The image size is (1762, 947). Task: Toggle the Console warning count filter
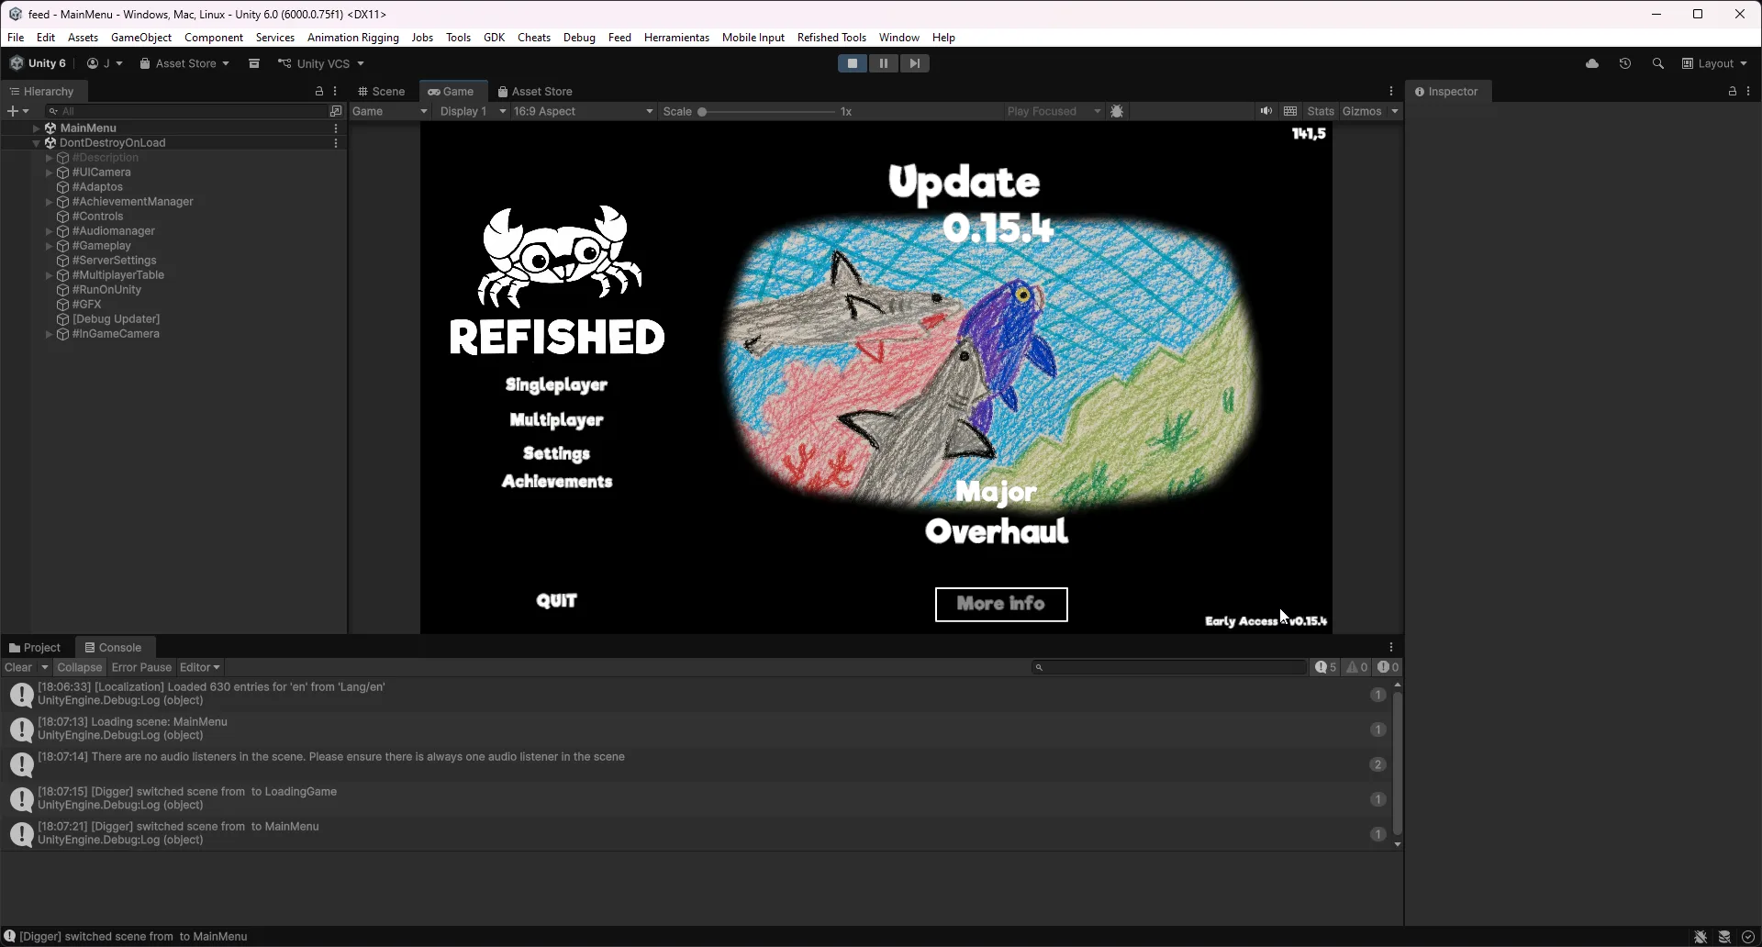[x=1357, y=667]
